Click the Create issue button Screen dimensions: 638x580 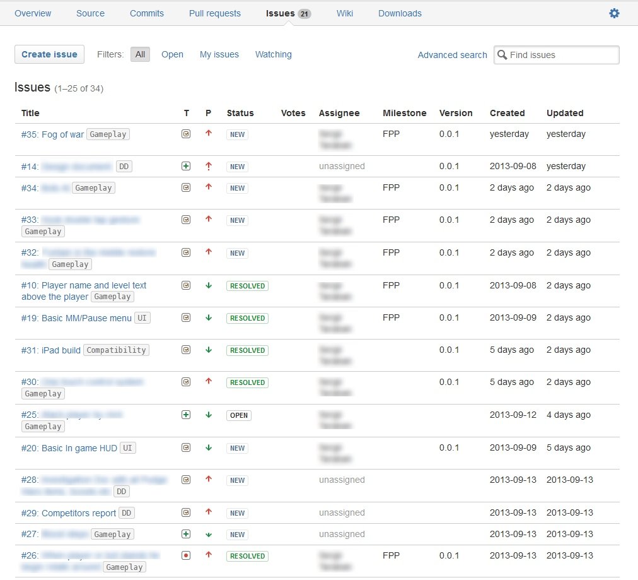(49, 54)
